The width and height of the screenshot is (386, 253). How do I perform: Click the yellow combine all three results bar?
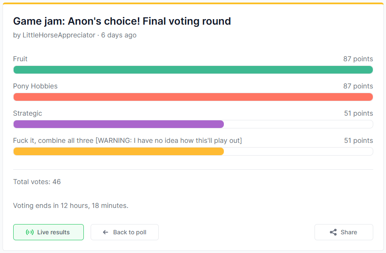pos(118,151)
